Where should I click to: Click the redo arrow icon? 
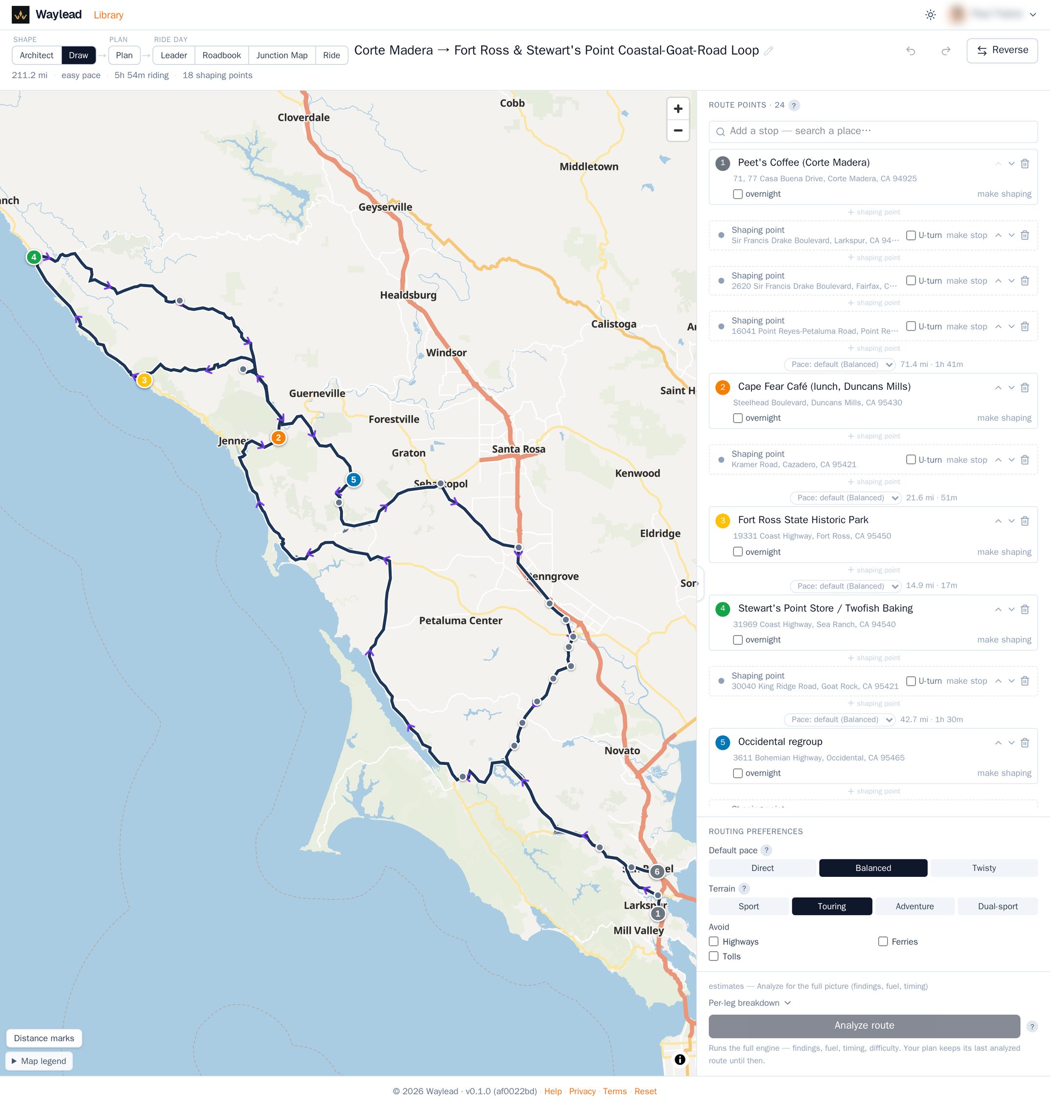coord(946,51)
